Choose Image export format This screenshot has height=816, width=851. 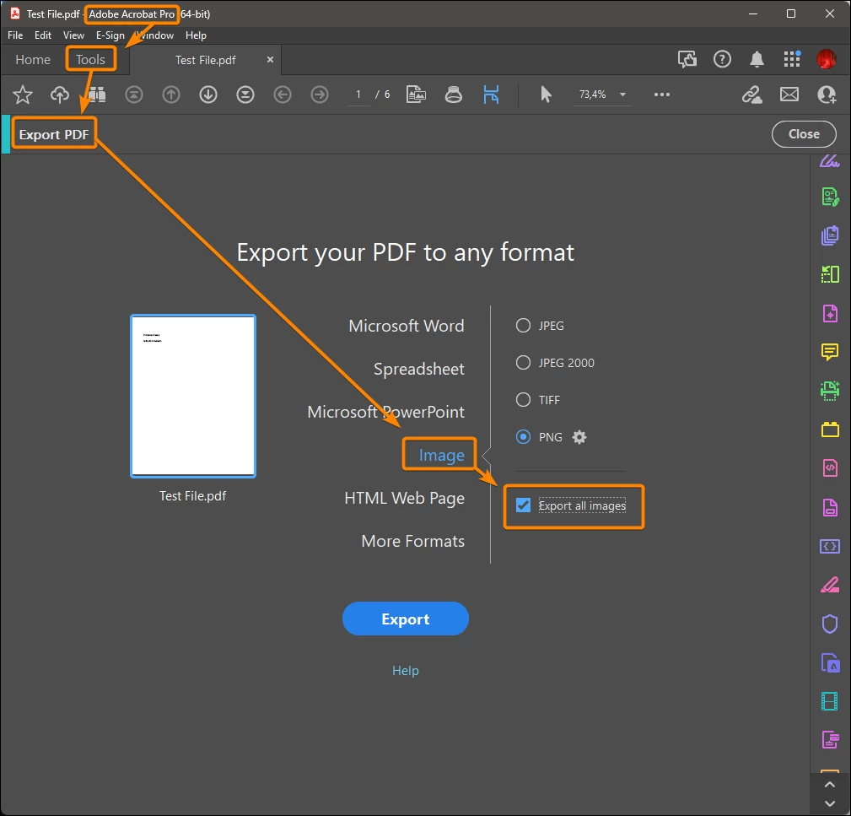pyautogui.click(x=441, y=455)
